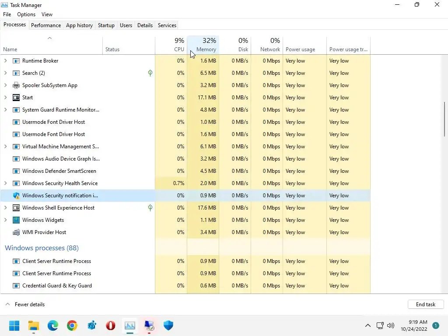
Task: Open the Windows Start menu button
Action: [14, 325]
